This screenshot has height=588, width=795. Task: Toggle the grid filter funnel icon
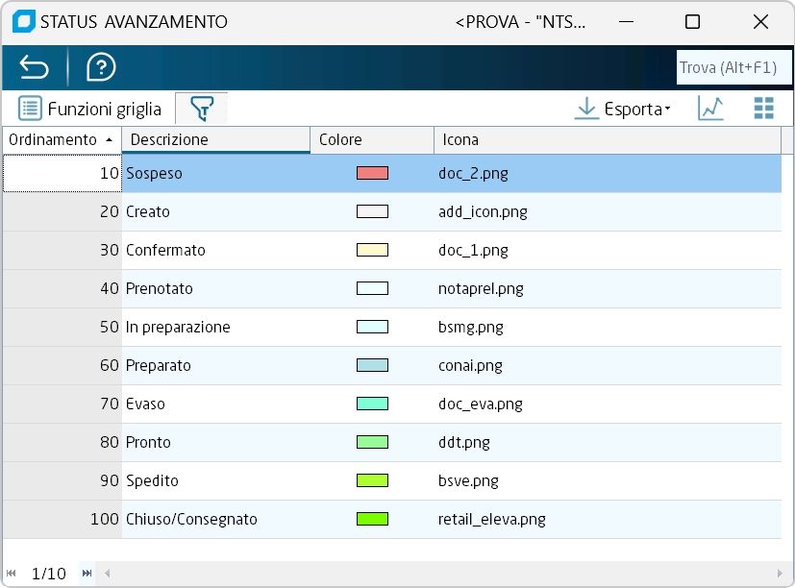202,109
